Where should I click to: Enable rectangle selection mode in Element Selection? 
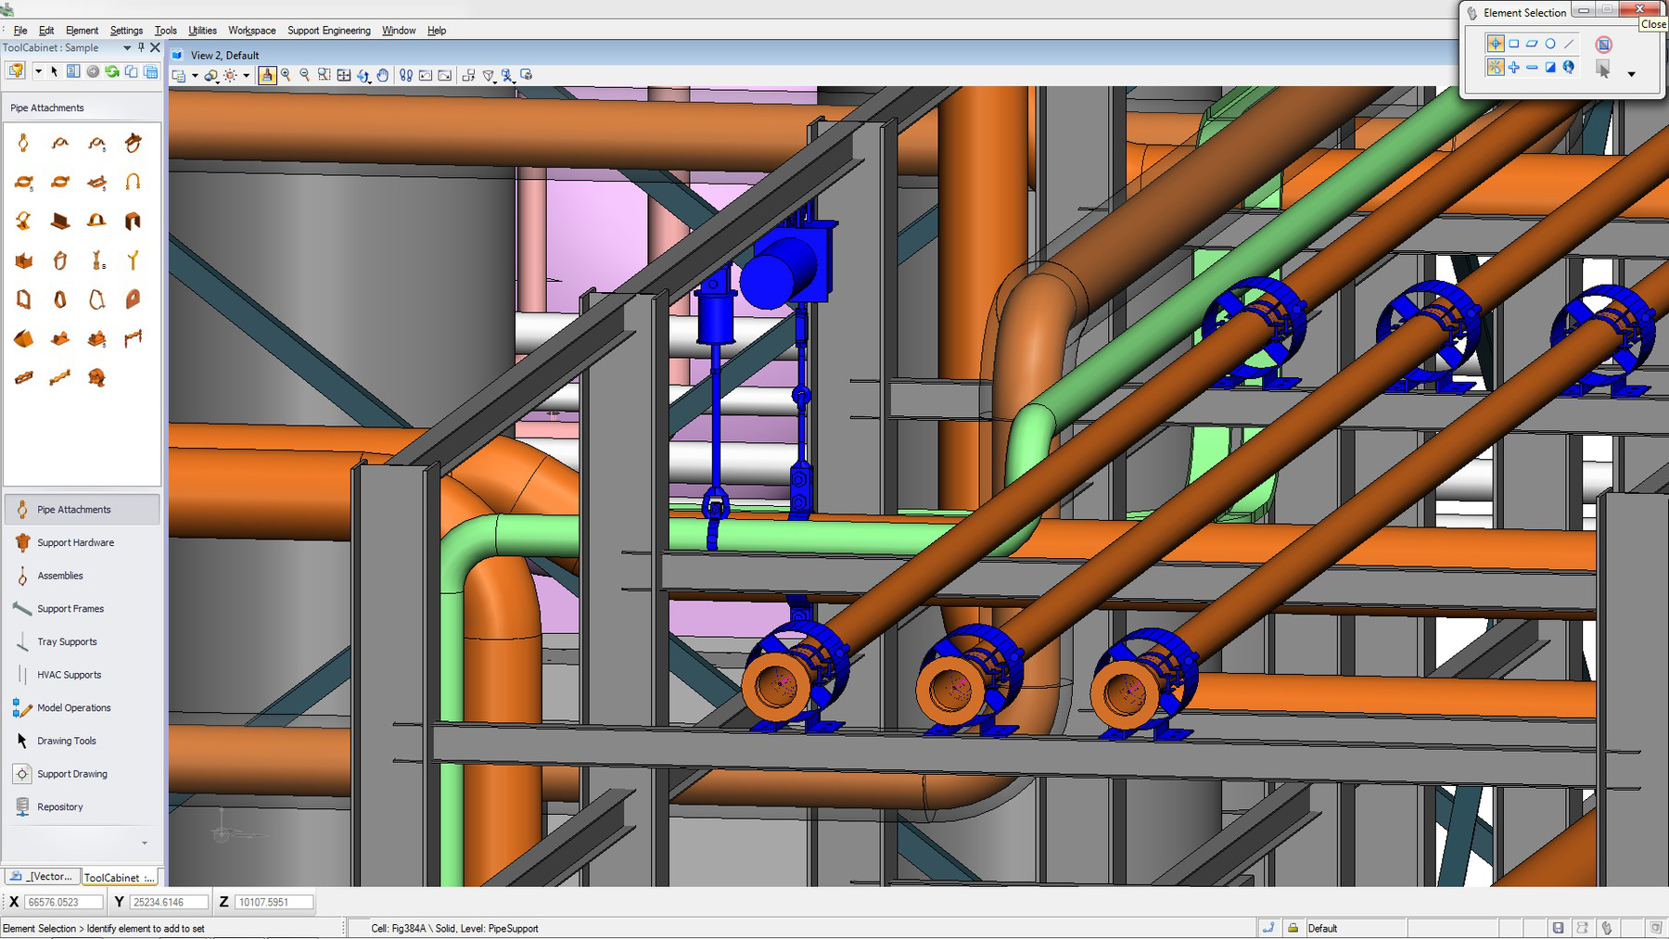[x=1515, y=43]
